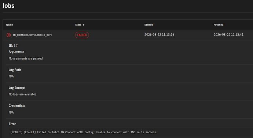
Task: Click the EFAULT error message text
Action: click(84, 132)
